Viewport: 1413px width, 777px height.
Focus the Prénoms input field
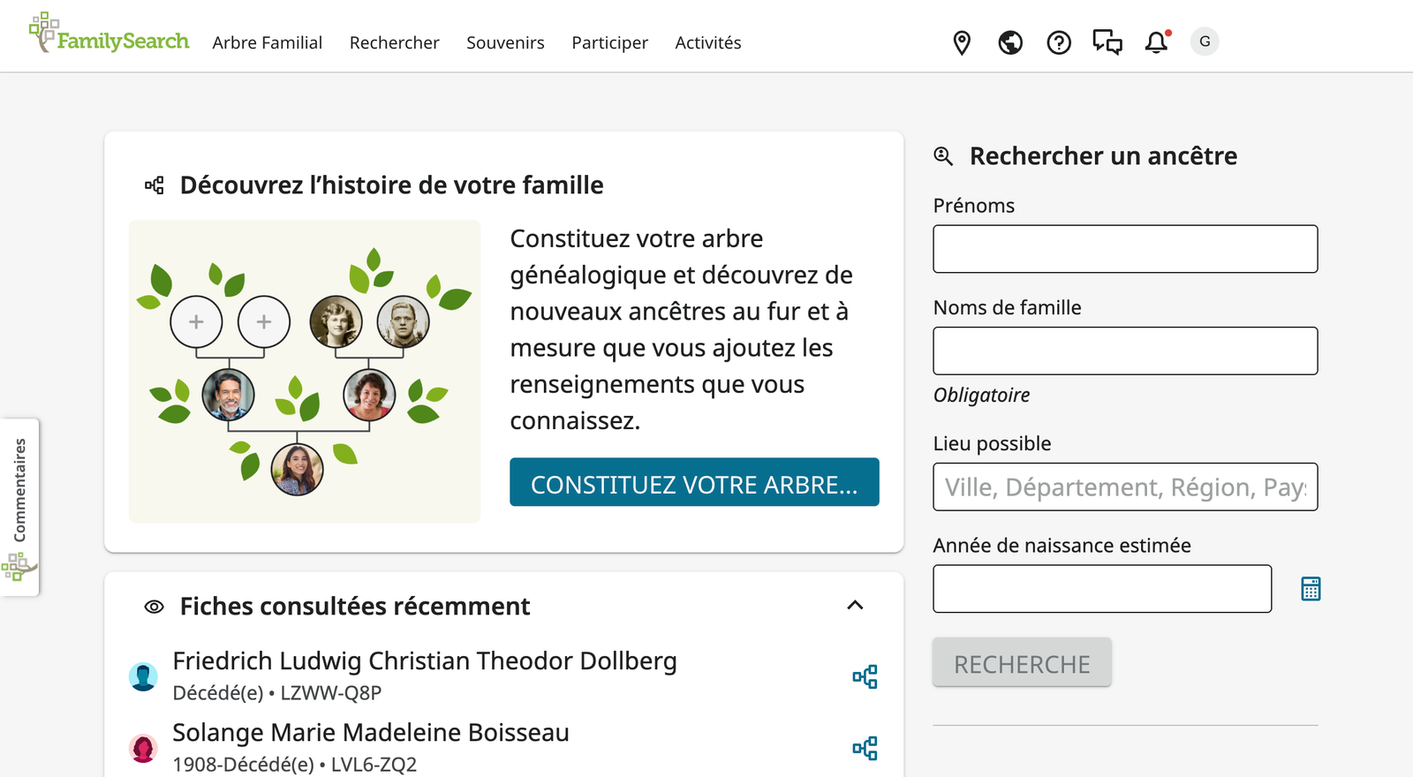point(1125,249)
